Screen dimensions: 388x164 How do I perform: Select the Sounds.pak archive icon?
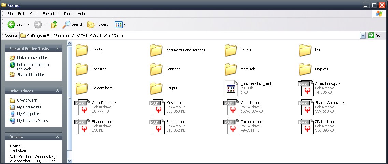[x=157, y=126]
